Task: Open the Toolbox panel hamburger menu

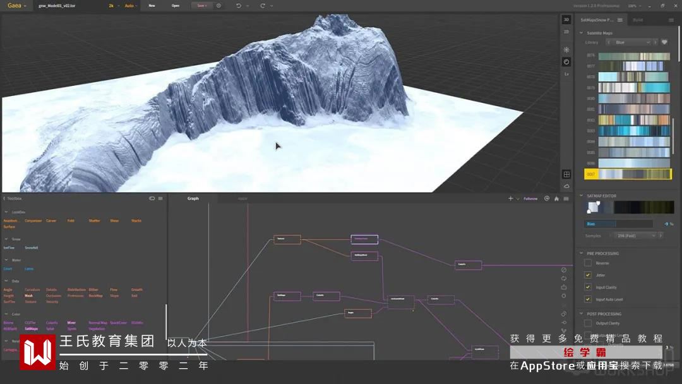Action: pyautogui.click(x=160, y=198)
